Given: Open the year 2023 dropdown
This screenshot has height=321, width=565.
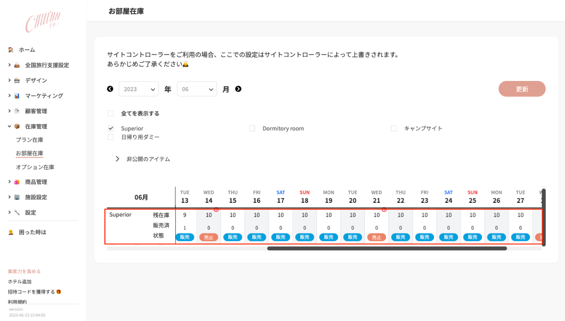Looking at the screenshot, I should (138, 89).
